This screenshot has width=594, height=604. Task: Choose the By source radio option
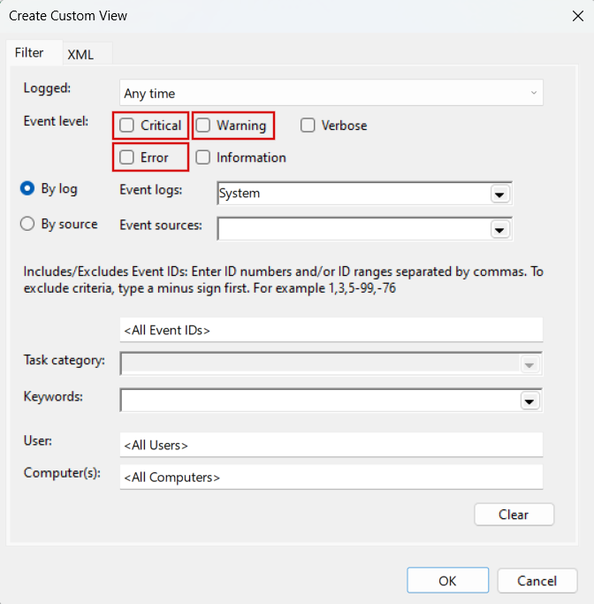[27, 224]
